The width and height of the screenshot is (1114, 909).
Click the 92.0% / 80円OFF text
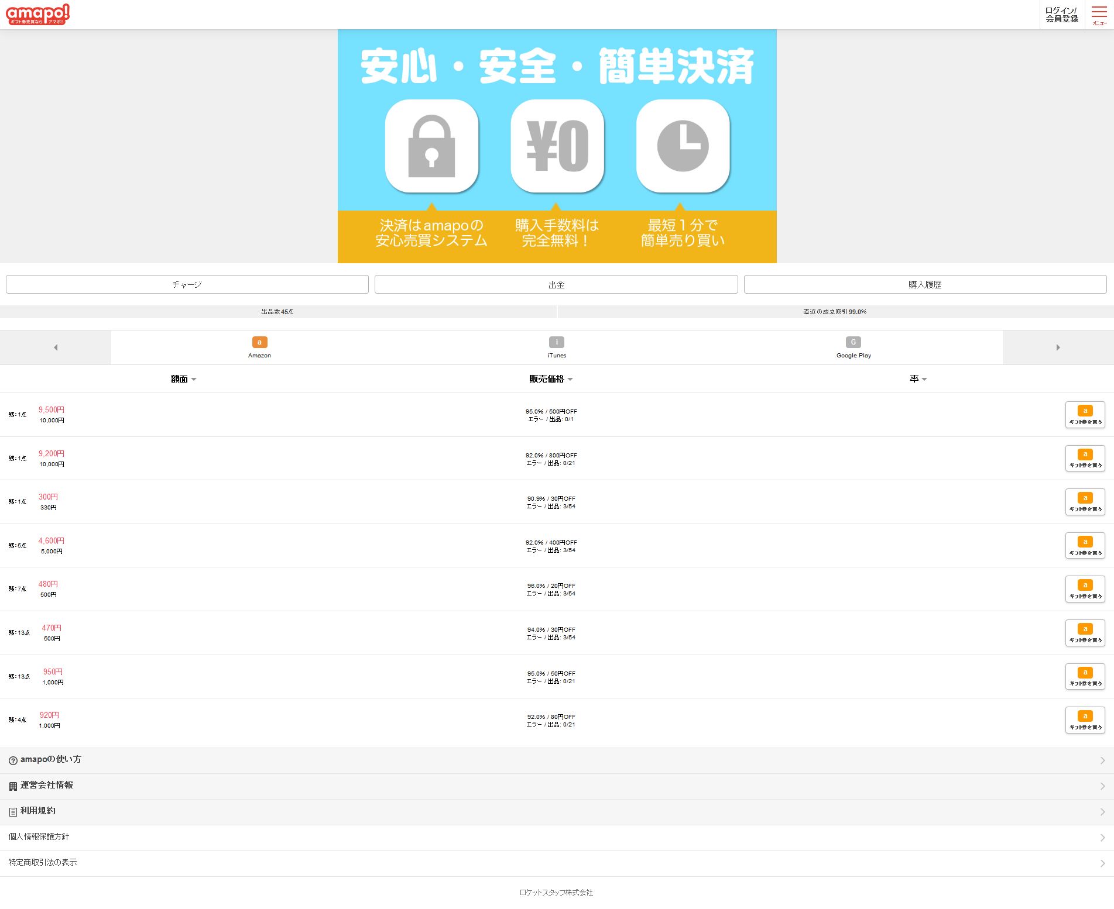[x=551, y=717]
